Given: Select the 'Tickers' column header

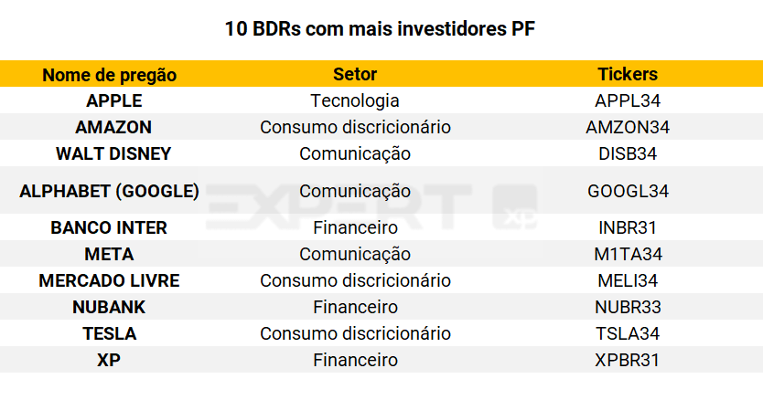Looking at the screenshot, I should 628,75.
